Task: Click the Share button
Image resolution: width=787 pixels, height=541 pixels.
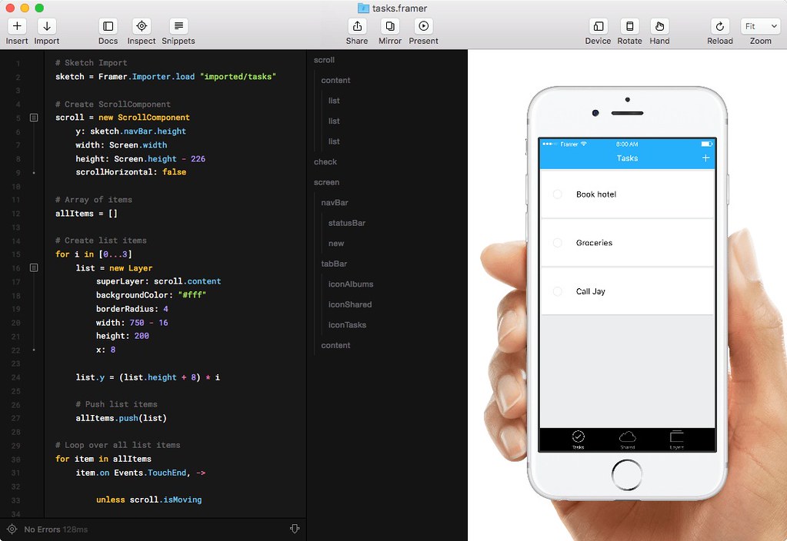Action: tap(356, 31)
